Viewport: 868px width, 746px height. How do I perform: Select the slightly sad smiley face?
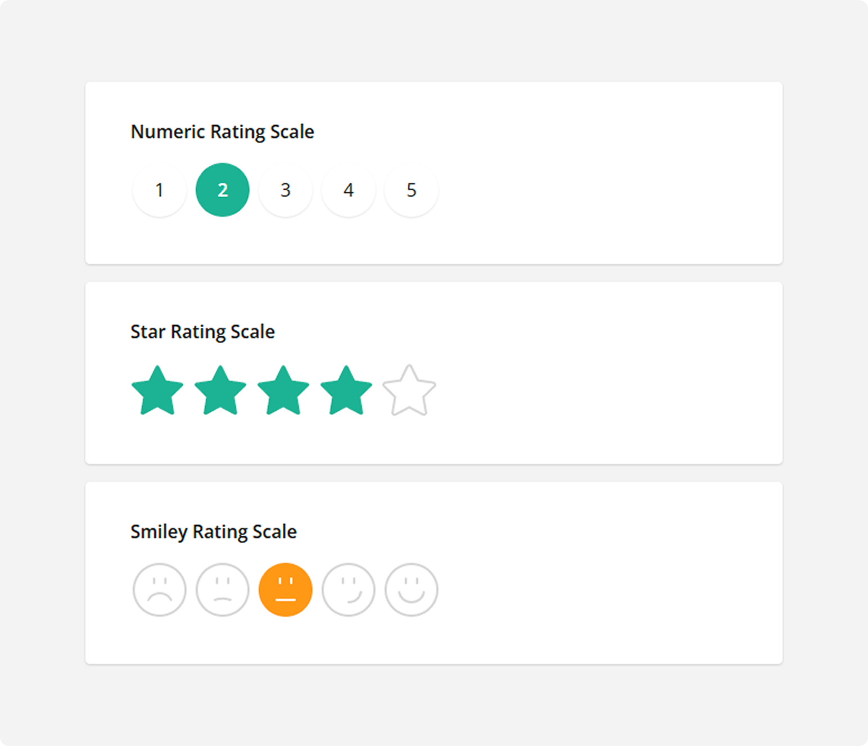(x=223, y=590)
